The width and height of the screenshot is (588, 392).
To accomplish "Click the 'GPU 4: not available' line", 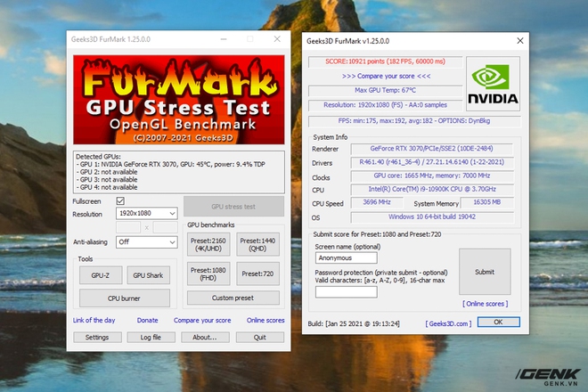I will coord(107,187).
